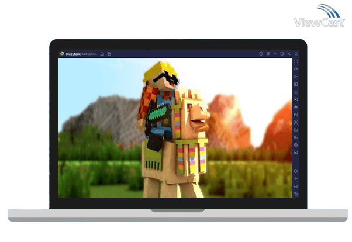Image resolution: width=352 pixels, height=242 pixels.
Task: Increase volume with the upper speaker icon
Action: 296,69
